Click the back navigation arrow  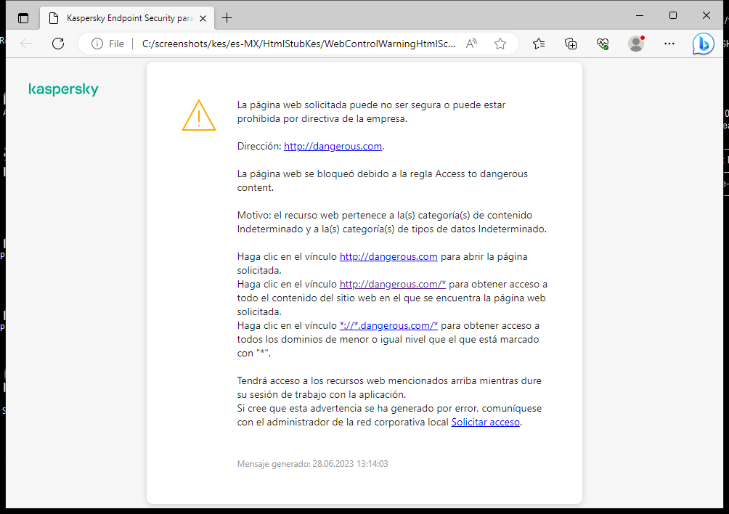click(26, 44)
